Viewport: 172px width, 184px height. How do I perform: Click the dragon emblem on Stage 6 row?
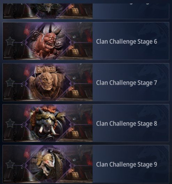tap(153, 41)
